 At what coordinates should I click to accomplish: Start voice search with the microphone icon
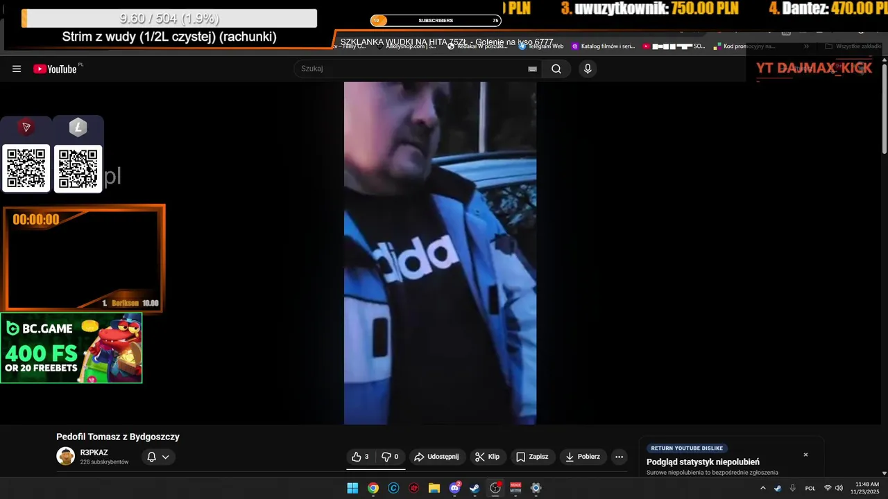[588, 69]
